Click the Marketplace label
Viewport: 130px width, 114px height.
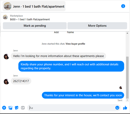click(16, 16)
